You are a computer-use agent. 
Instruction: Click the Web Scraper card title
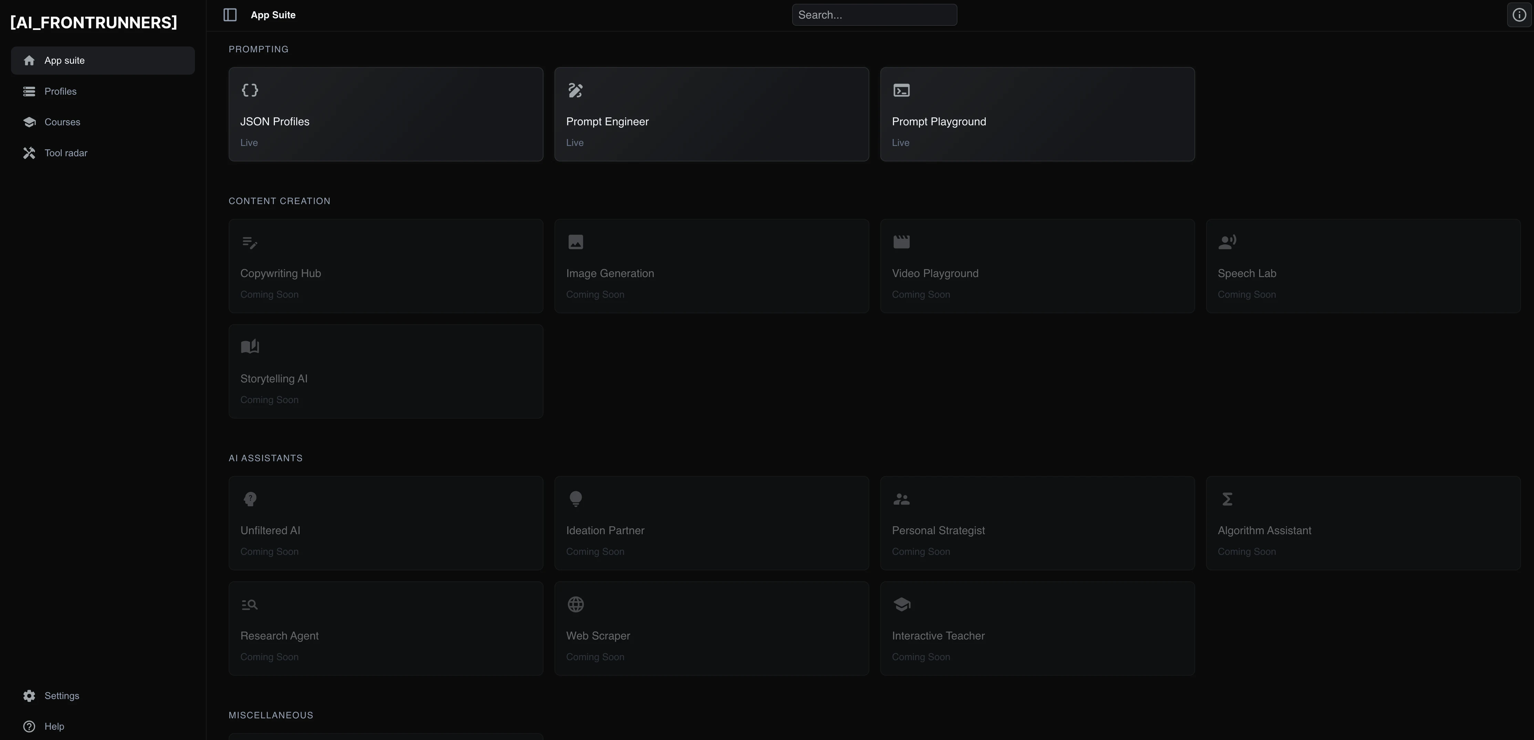click(598, 636)
